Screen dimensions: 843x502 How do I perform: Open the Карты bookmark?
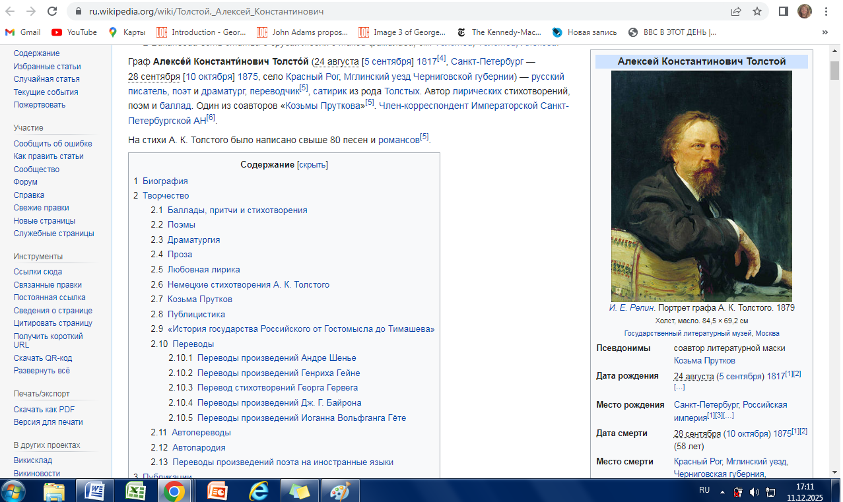pos(127,32)
